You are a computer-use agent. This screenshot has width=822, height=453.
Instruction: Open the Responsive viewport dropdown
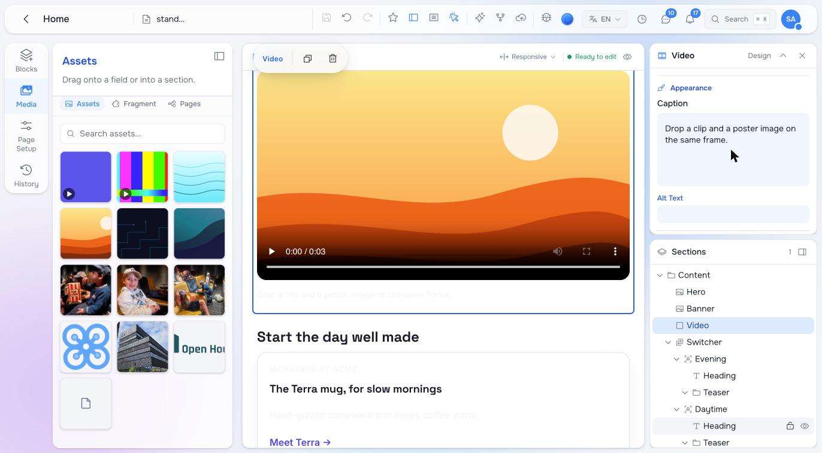coord(527,57)
